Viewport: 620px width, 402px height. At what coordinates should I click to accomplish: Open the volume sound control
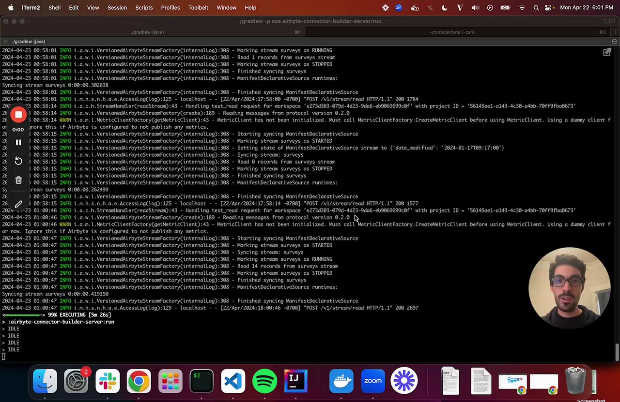point(475,8)
